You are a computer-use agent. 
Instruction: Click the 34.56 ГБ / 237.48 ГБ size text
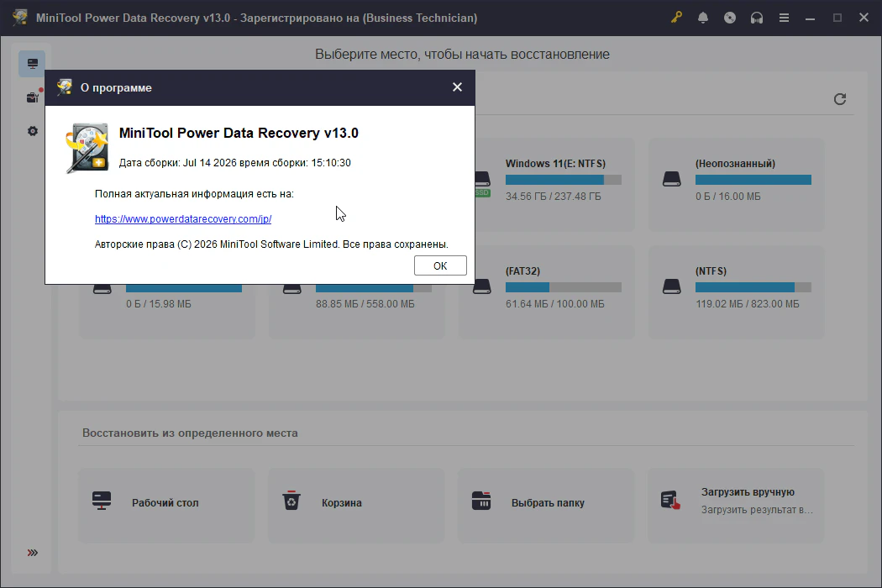[x=553, y=197]
